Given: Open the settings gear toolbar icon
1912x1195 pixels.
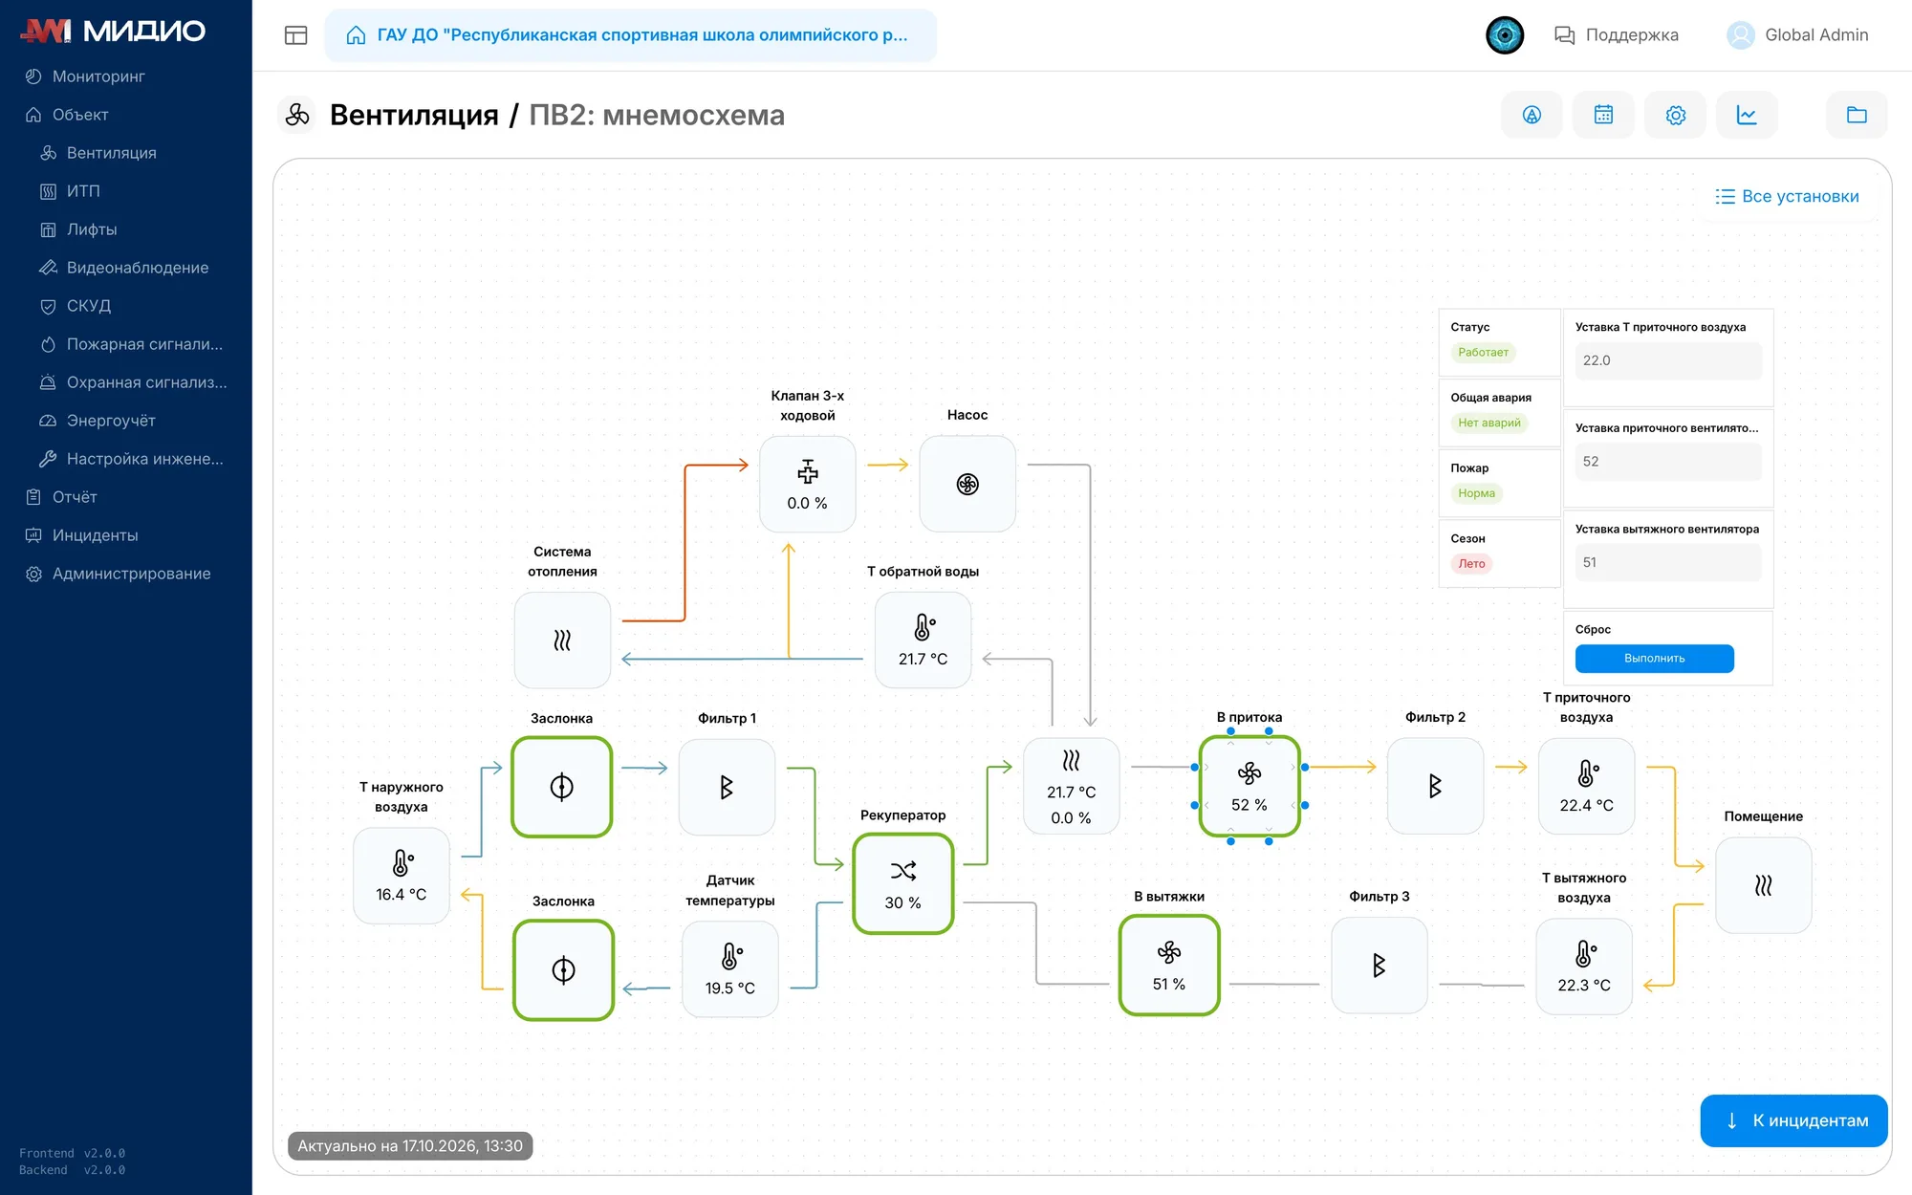Looking at the screenshot, I should [x=1675, y=115].
